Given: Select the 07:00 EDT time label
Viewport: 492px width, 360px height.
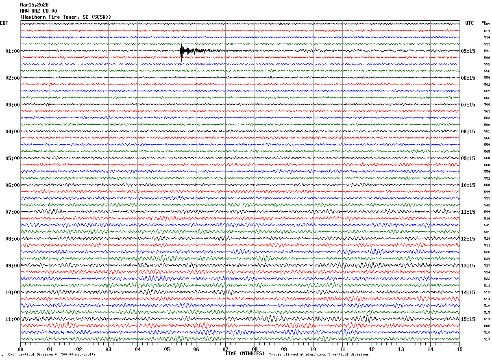Looking at the screenshot, I should coord(13,212).
